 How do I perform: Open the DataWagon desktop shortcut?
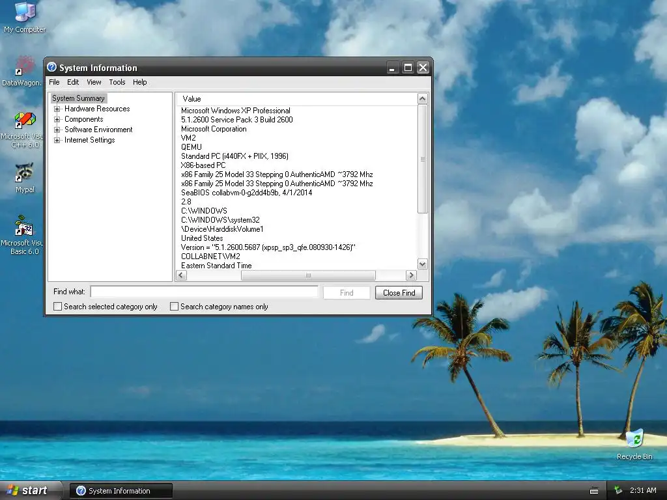[x=22, y=71]
